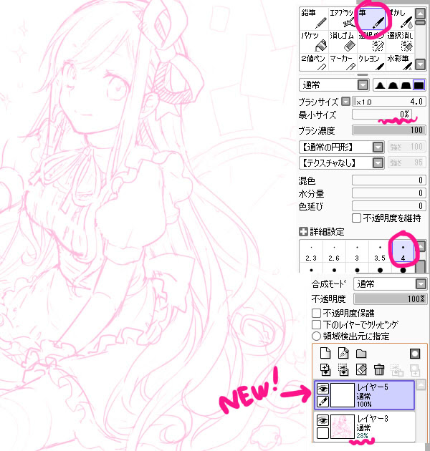Open the 【テクスチャなし】 texture dropdown
This screenshot has height=451, width=430.
[x=378, y=163]
